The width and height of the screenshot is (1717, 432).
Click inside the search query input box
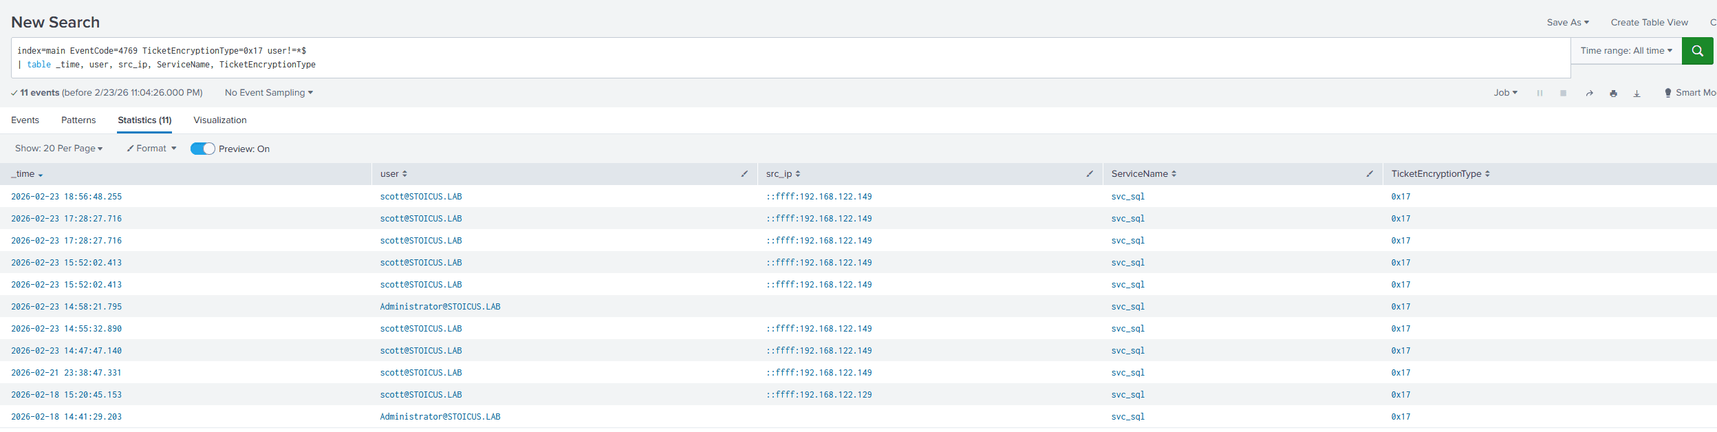click(x=757, y=58)
